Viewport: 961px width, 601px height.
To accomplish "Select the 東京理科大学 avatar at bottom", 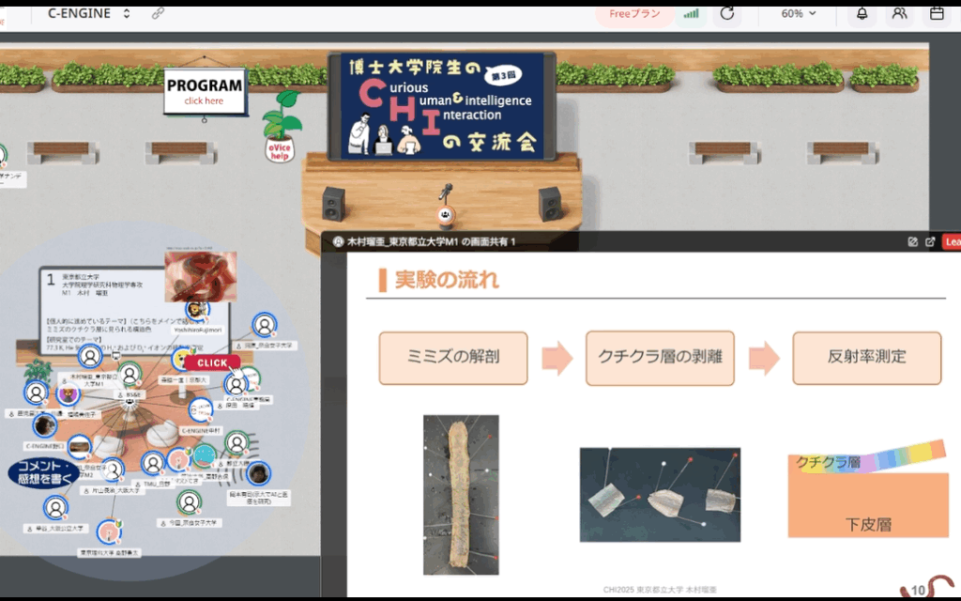I will 109,532.
